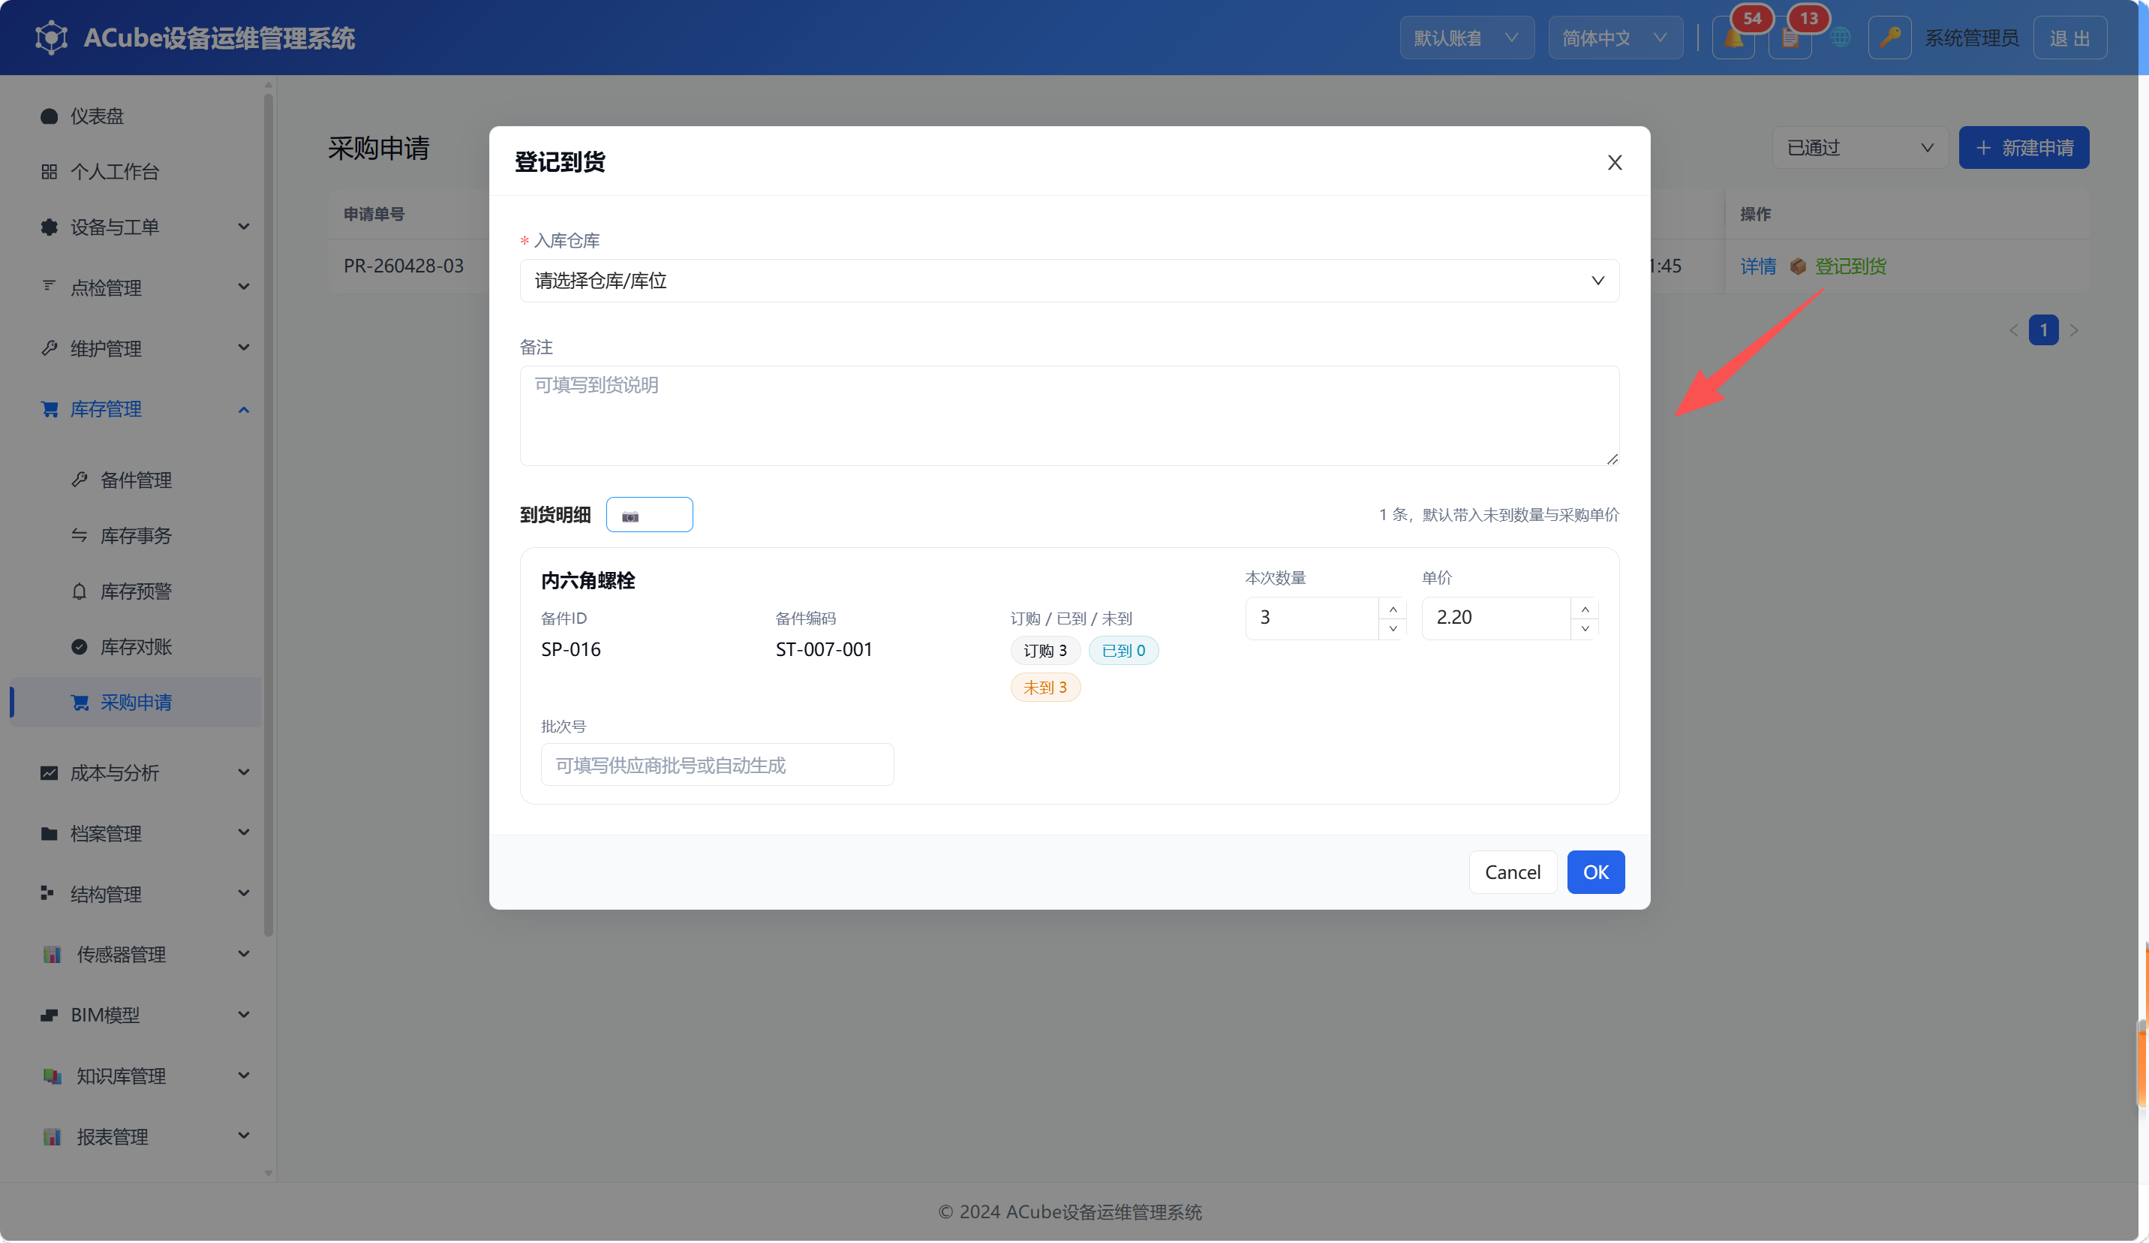The height and width of the screenshot is (1243, 2149).
Task: Click the ACube hexagon logo
Action: 51,38
